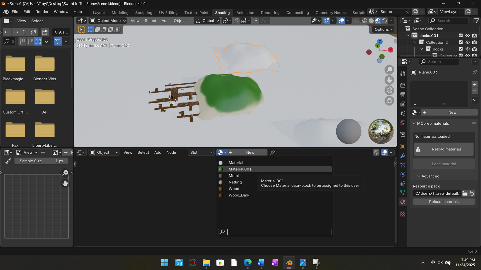Click New material in node editor
The width and height of the screenshot is (481, 270).
coord(247,152)
